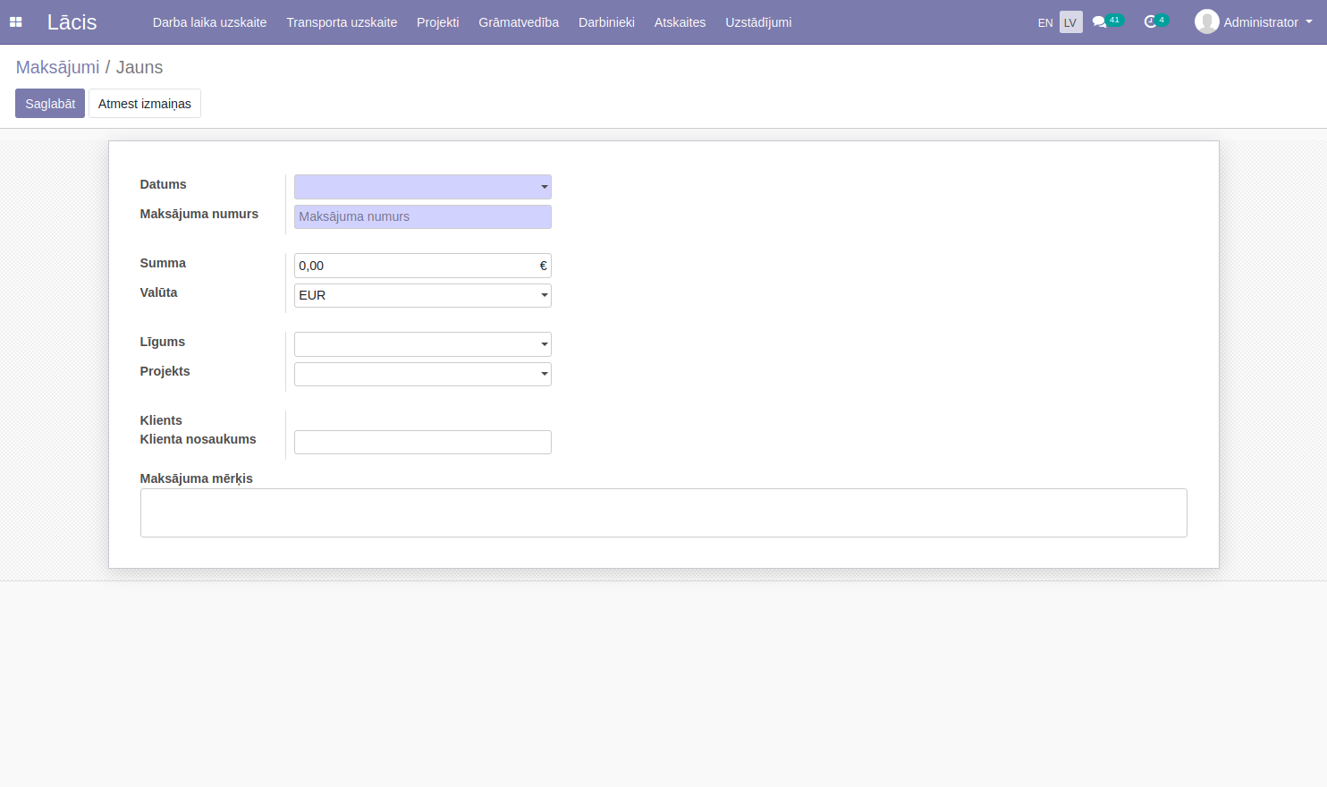
Task: Open the Administrator user menu caret
Action: click(1309, 21)
